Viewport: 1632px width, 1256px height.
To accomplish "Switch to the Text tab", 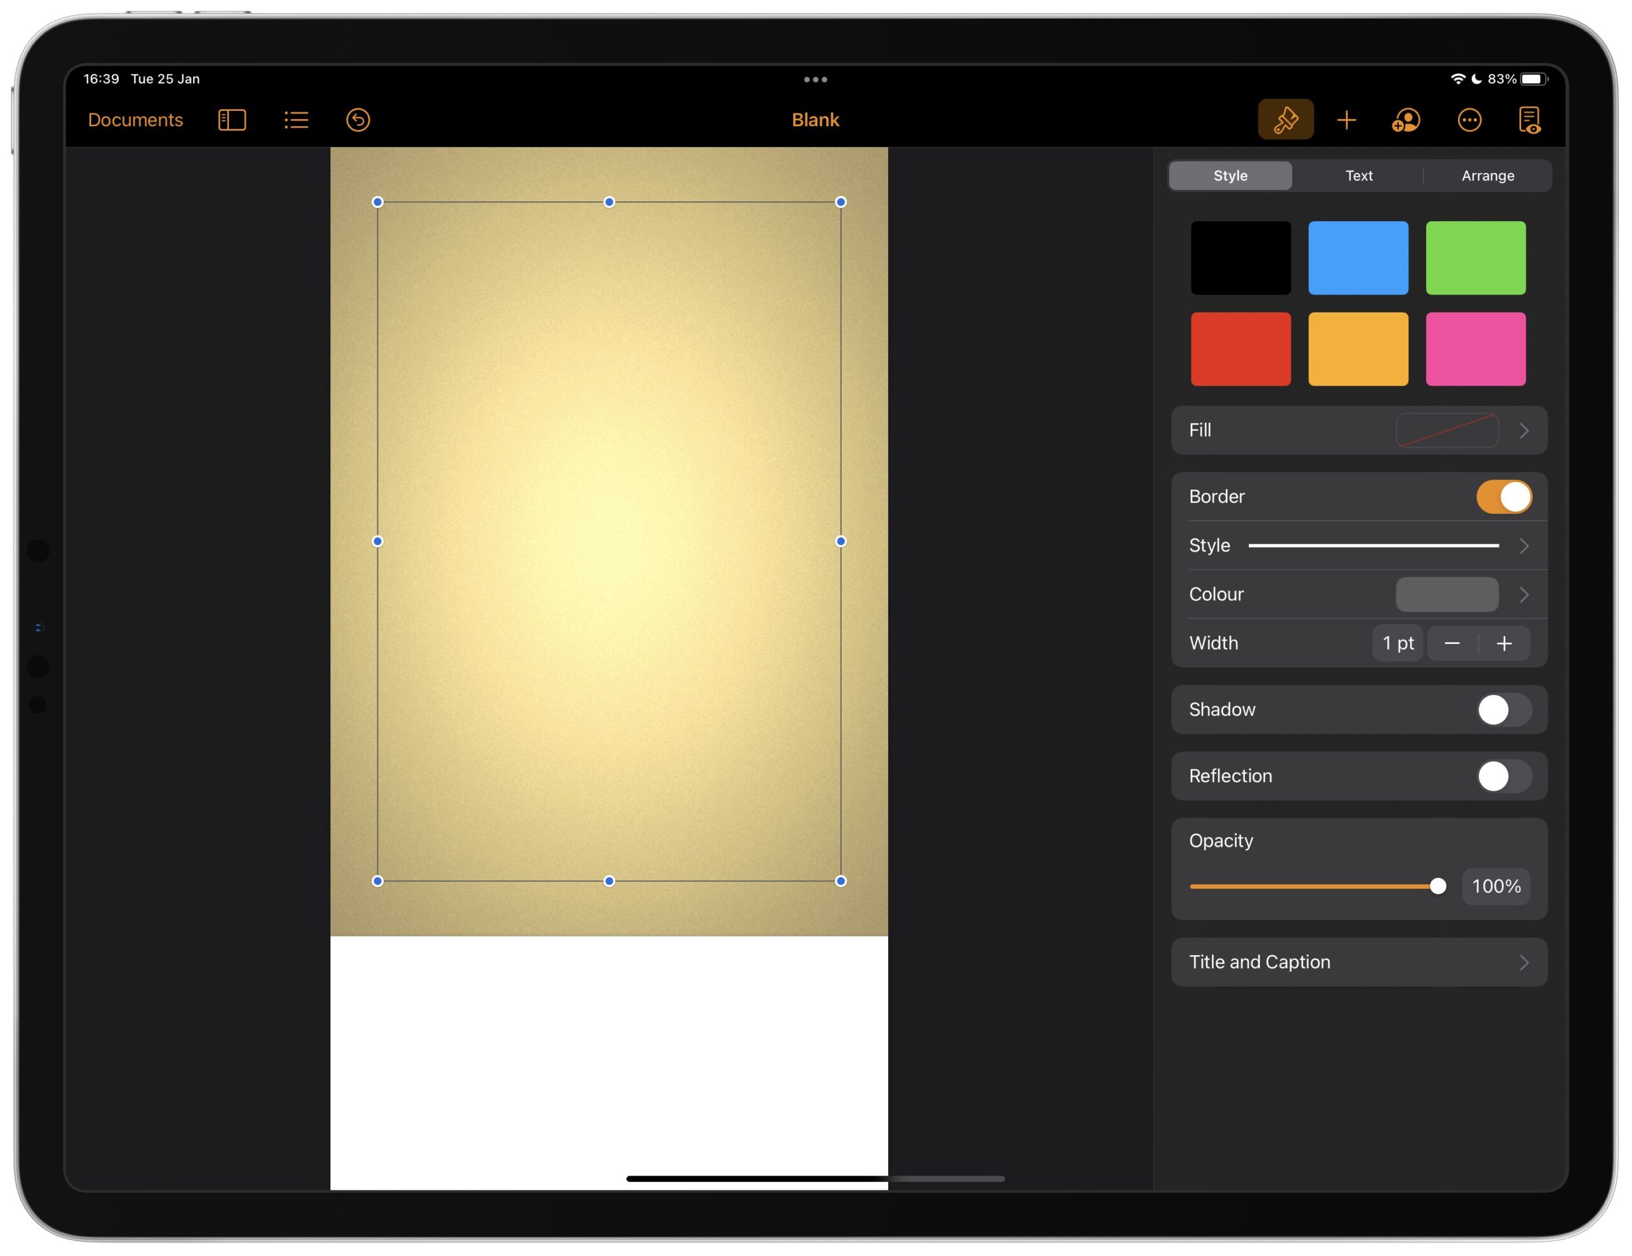I will click(x=1359, y=175).
